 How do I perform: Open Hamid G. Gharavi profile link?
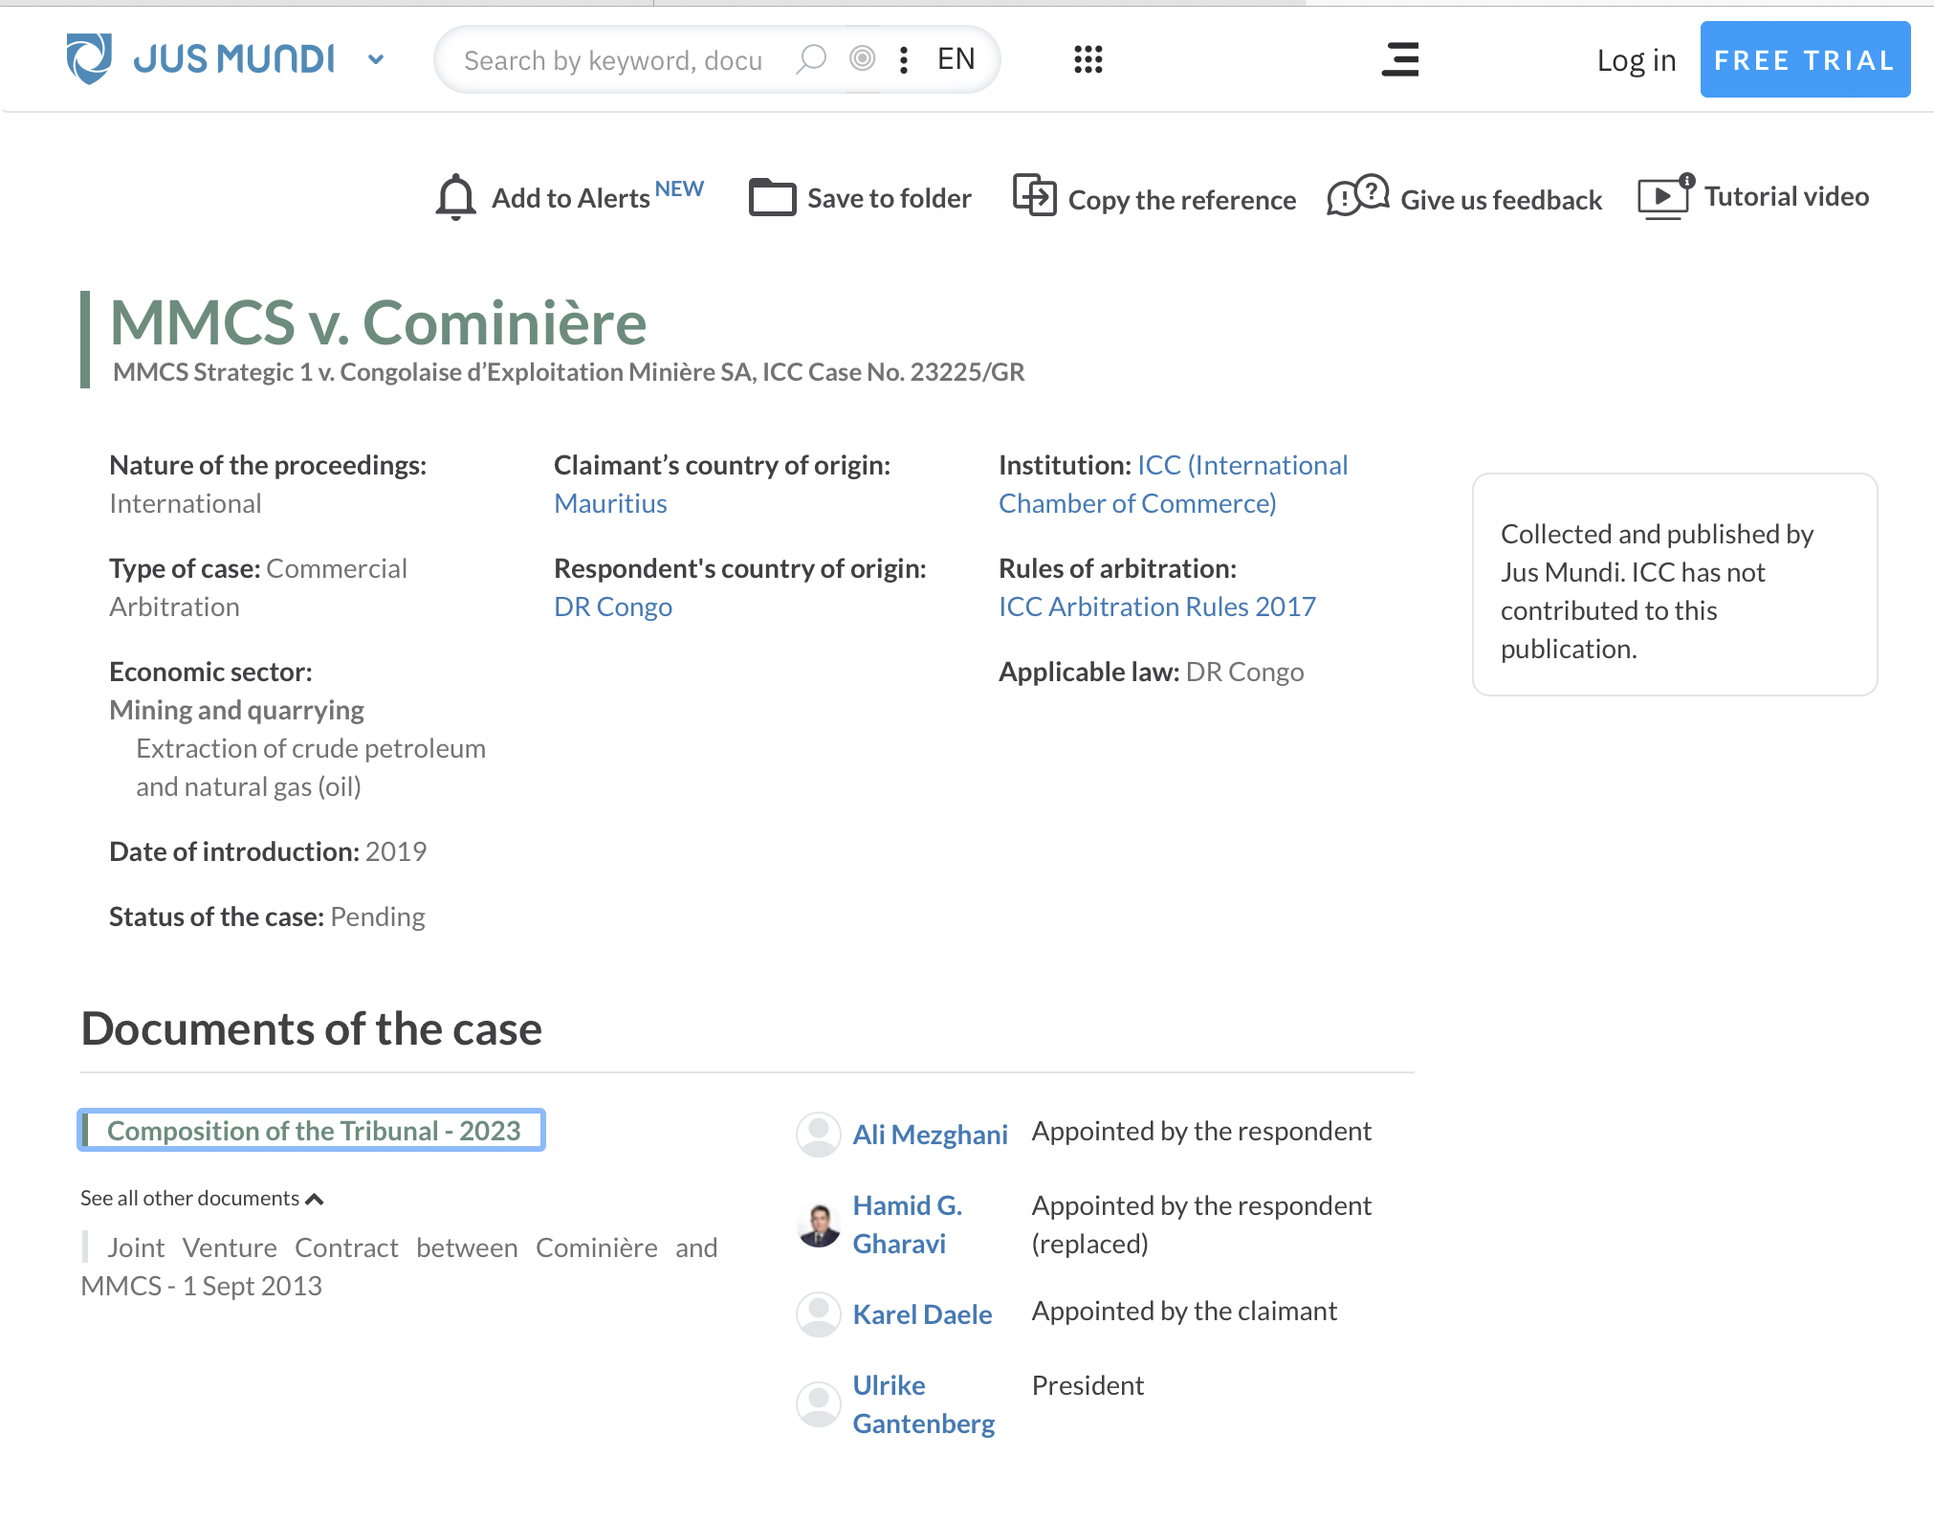[x=907, y=1225]
